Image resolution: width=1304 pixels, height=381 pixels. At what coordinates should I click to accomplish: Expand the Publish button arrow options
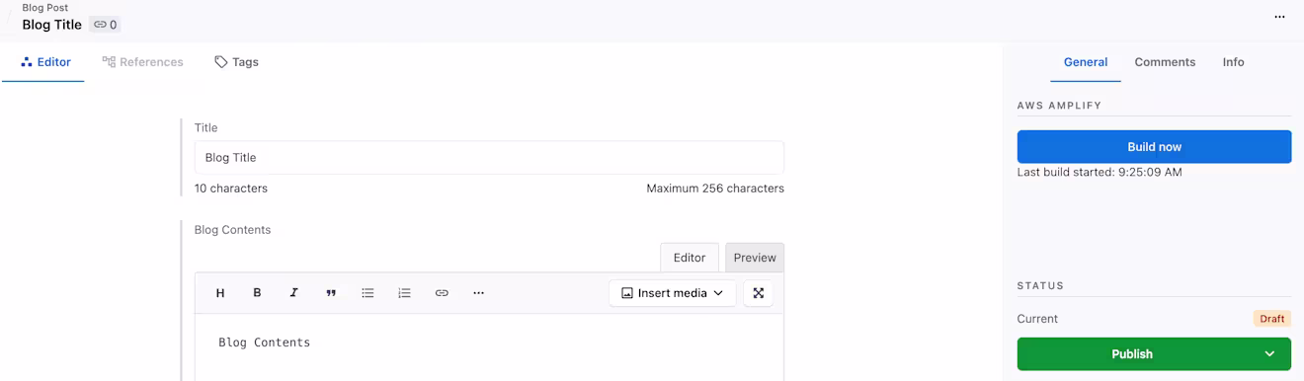[1269, 354]
